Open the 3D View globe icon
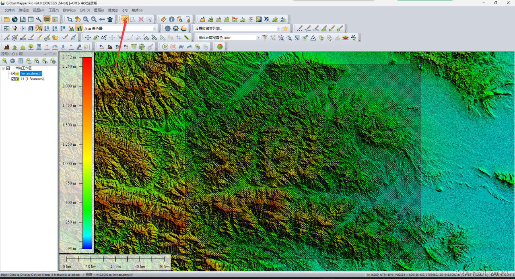The image size is (515, 279). click(x=167, y=28)
